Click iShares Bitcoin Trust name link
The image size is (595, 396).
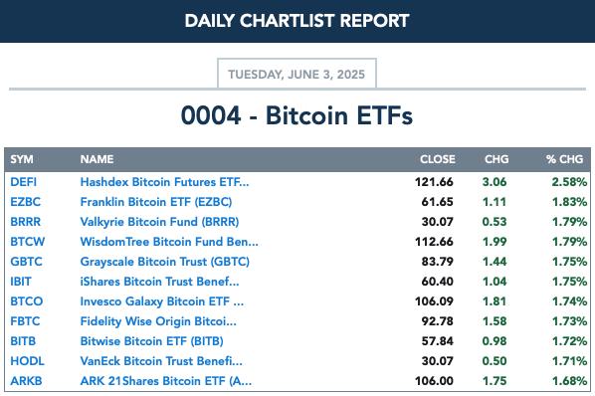pyautogui.click(x=159, y=282)
